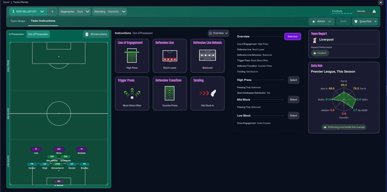387x192 pixels.
Task: Click the All Instructions checklist icon
Action: [87, 34]
